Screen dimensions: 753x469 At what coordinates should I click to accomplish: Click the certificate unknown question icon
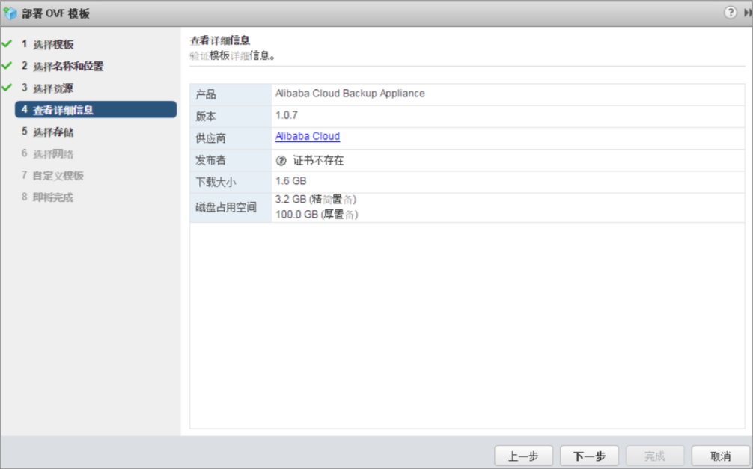click(281, 161)
